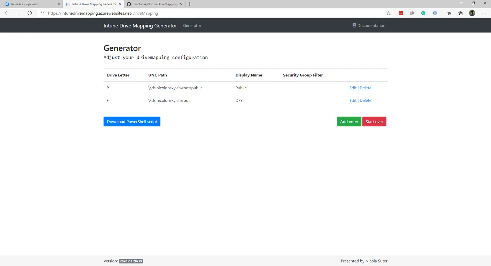Click the gray extension icon
Image resolution: width=491 pixels, height=266 pixels.
pos(412,13)
